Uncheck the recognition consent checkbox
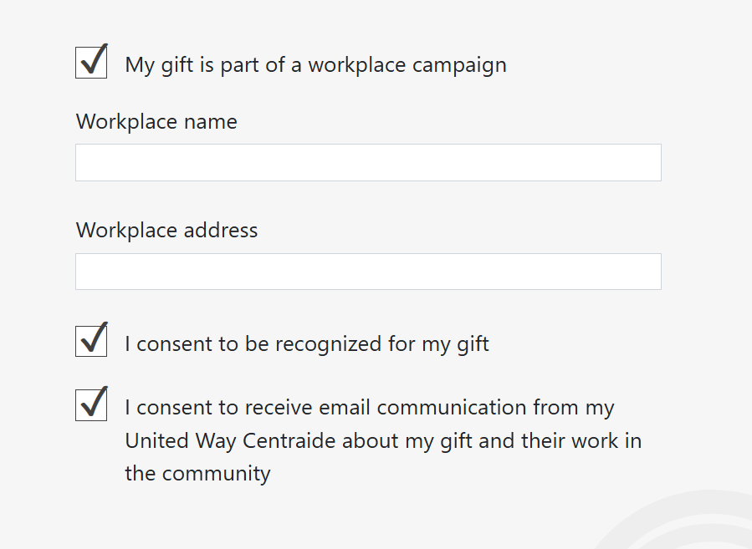 point(91,340)
